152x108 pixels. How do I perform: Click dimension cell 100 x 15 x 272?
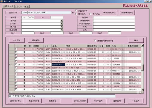point(76,80)
